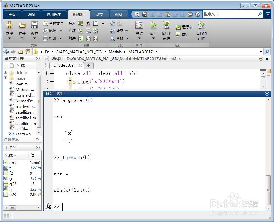Click the folder back arrow in address bar
Screen dimensions: 274x222
pyautogui.click(x=6, y=52)
